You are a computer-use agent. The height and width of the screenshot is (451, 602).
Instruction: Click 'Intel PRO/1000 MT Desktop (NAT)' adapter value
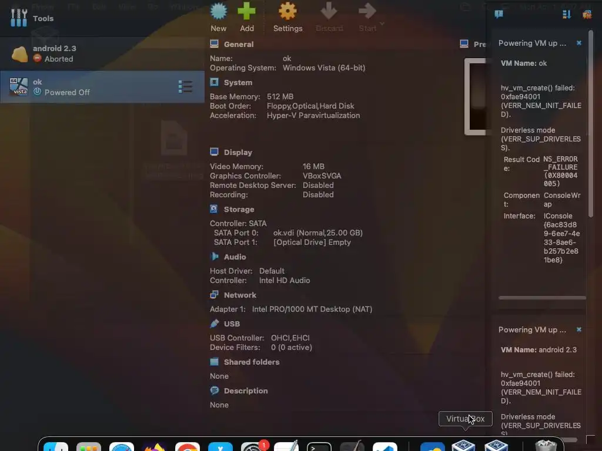[312, 309]
